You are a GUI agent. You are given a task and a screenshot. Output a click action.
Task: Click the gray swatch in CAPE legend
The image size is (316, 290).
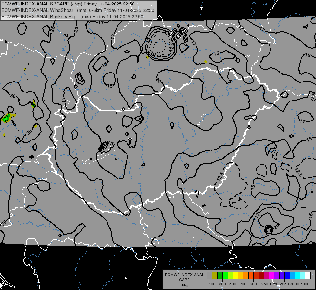pos(209,275)
